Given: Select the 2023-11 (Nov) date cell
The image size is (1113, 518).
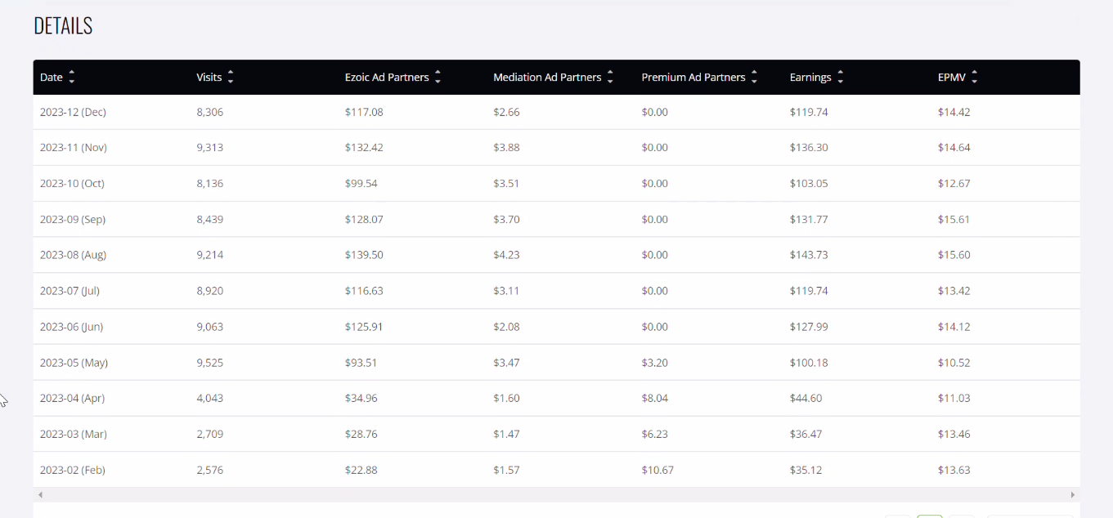Looking at the screenshot, I should 74,148.
